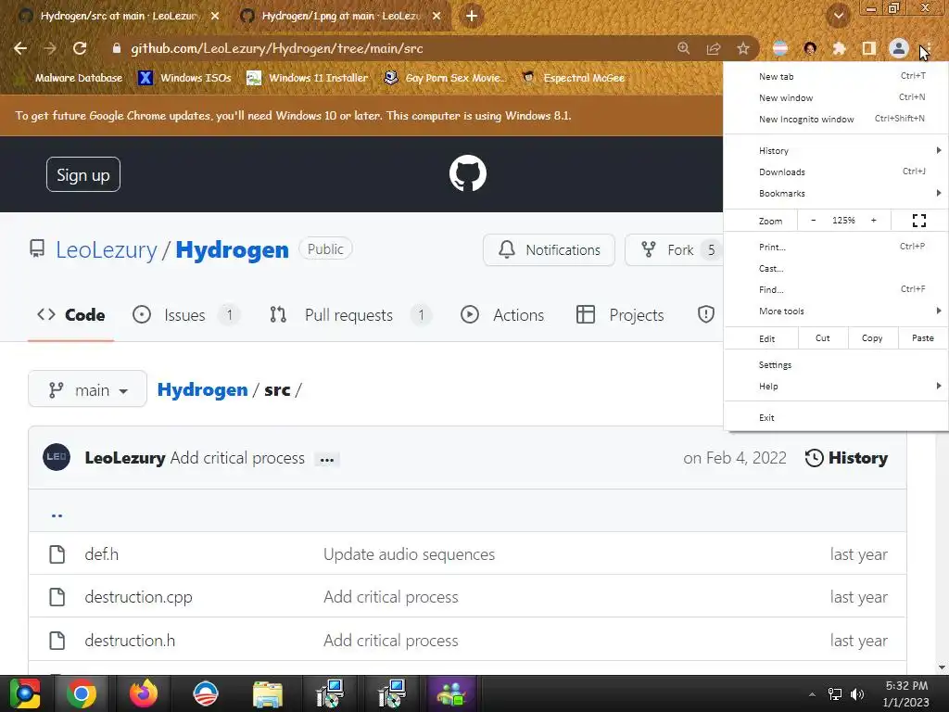
Task: Choose Find... from the menu
Action: 836,289
